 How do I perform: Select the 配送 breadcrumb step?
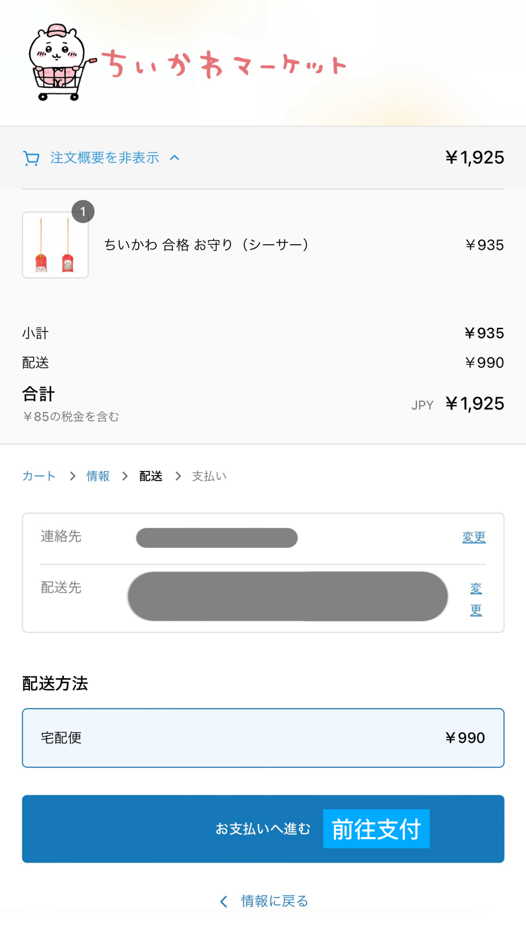click(x=151, y=476)
